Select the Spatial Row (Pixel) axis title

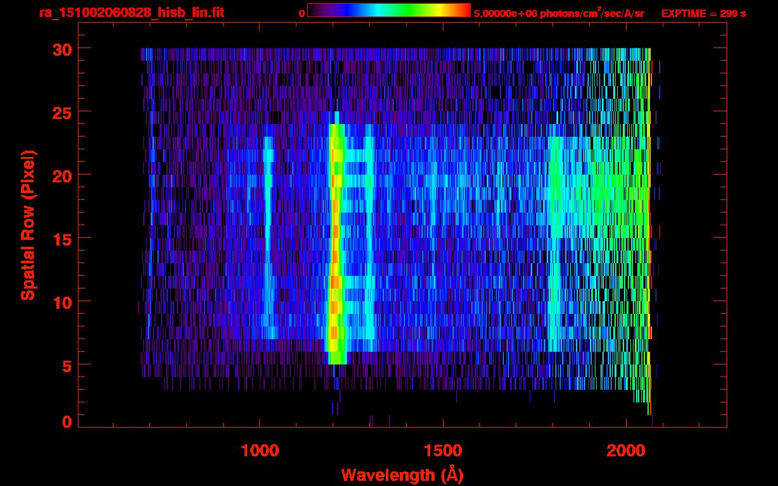click(x=28, y=225)
